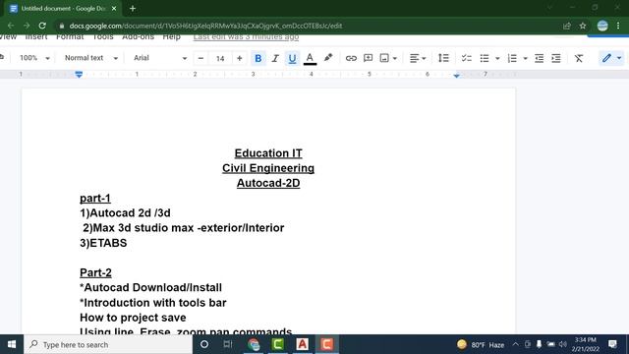The width and height of the screenshot is (629, 354).
Task: Open the Help menu
Action: [x=171, y=37]
